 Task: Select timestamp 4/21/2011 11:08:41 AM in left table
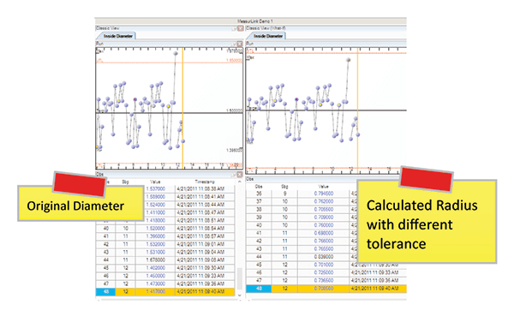(200, 197)
